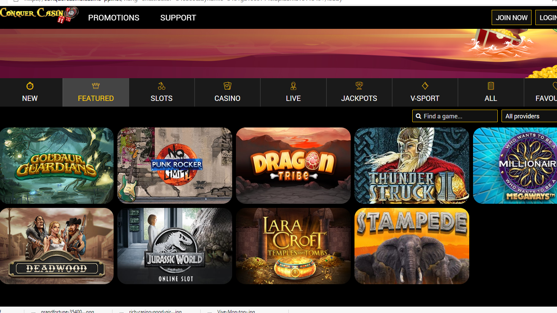Open the Deadwood game
The image size is (557, 313).
pos(57,246)
